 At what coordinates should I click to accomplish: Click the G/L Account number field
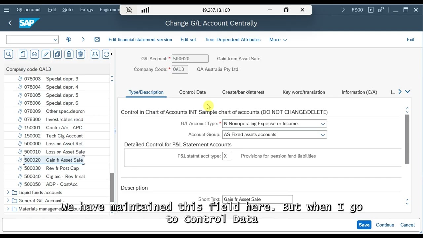coord(190,59)
